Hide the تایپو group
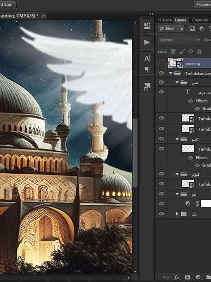 click(161, 138)
